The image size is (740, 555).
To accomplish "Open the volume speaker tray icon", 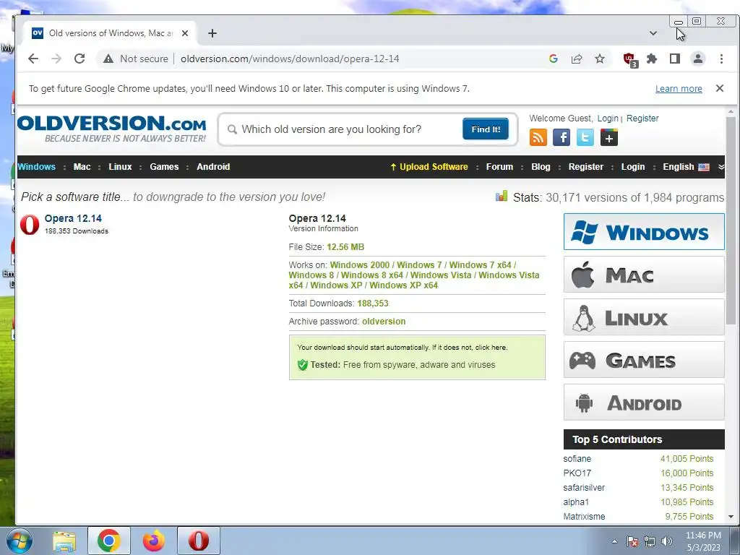I will [x=667, y=541].
